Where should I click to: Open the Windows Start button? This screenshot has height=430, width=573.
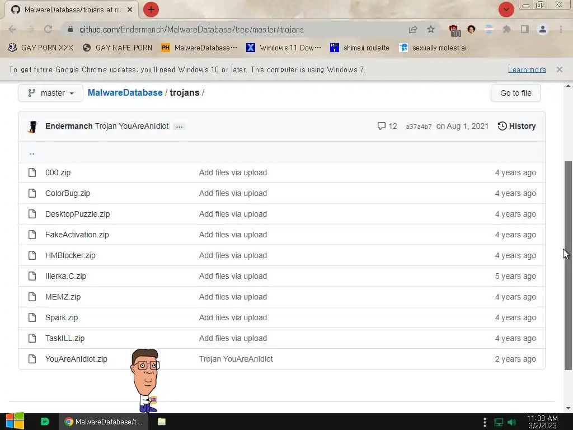tap(15, 421)
